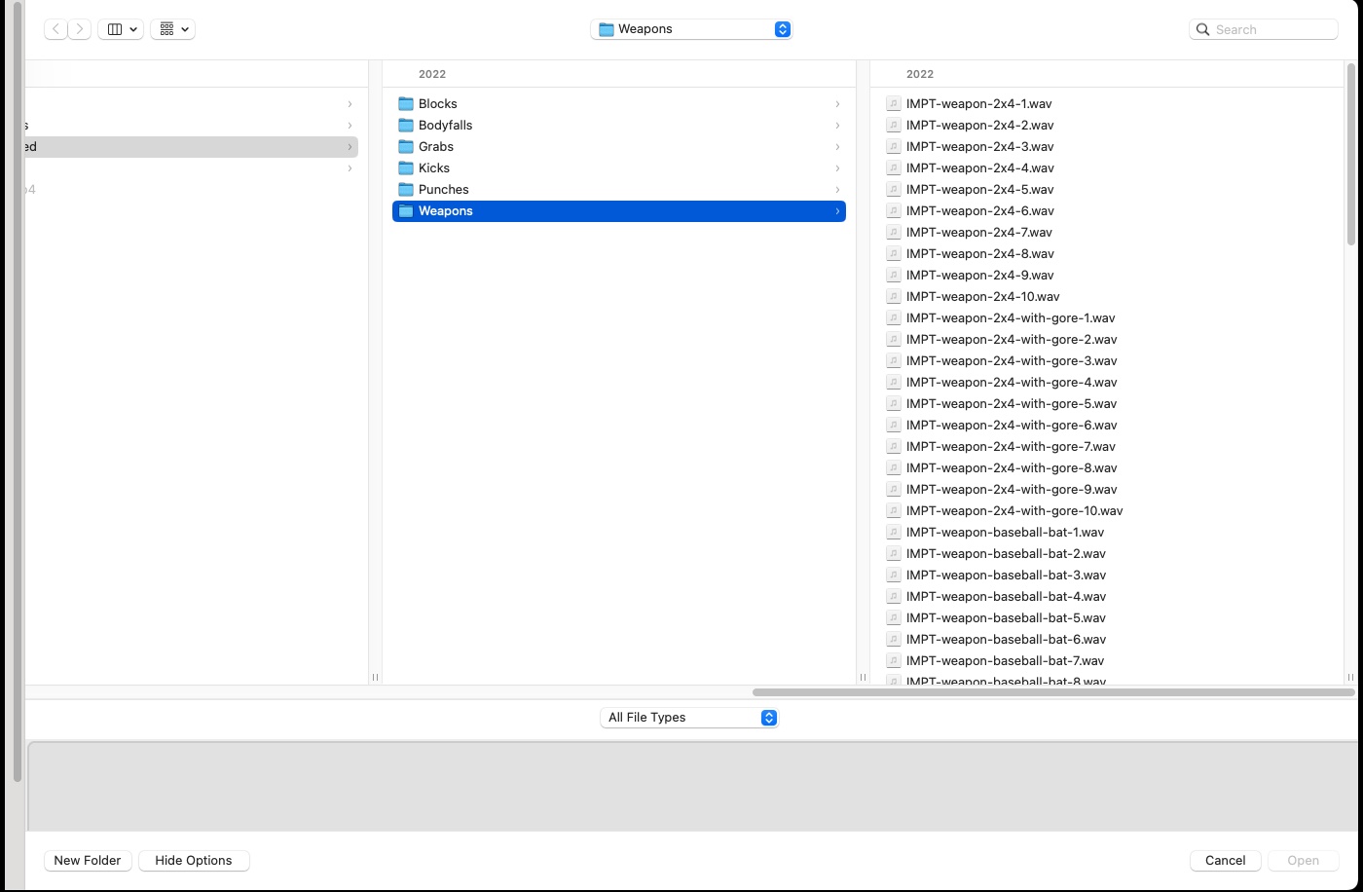Select file IMPT-weapon-baseball-bat-2.wav
The image size is (1363, 892).
[x=1006, y=554]
